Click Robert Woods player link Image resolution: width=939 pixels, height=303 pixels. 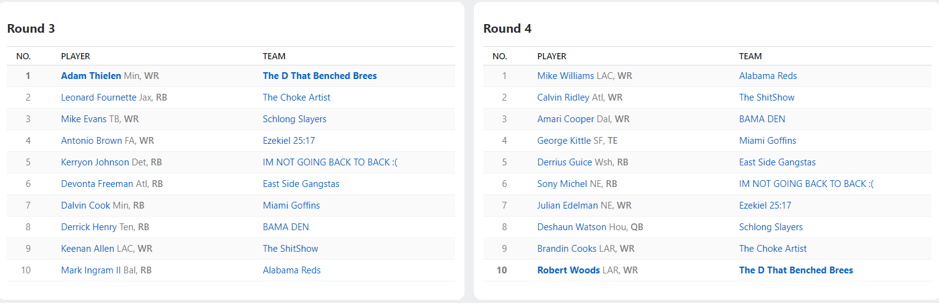coord(568,270)
